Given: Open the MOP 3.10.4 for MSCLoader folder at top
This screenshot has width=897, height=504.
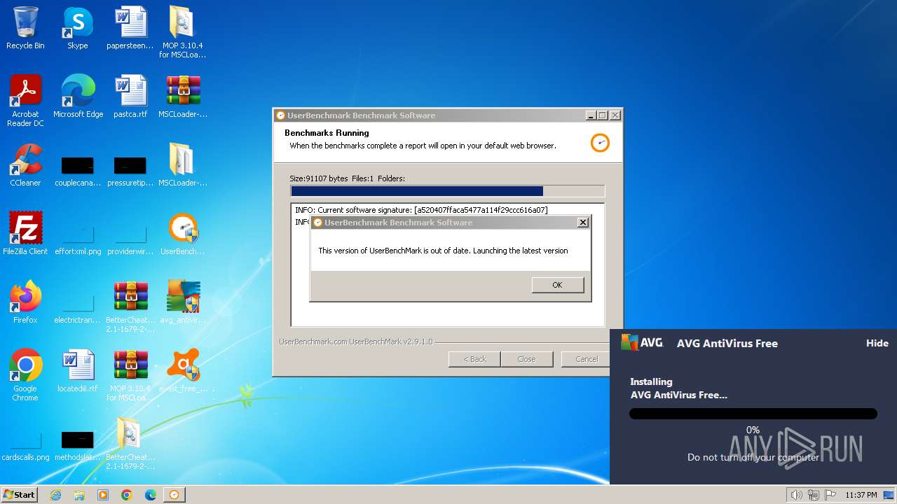Looking at the screenshot, I should click(x=182, y=31).
